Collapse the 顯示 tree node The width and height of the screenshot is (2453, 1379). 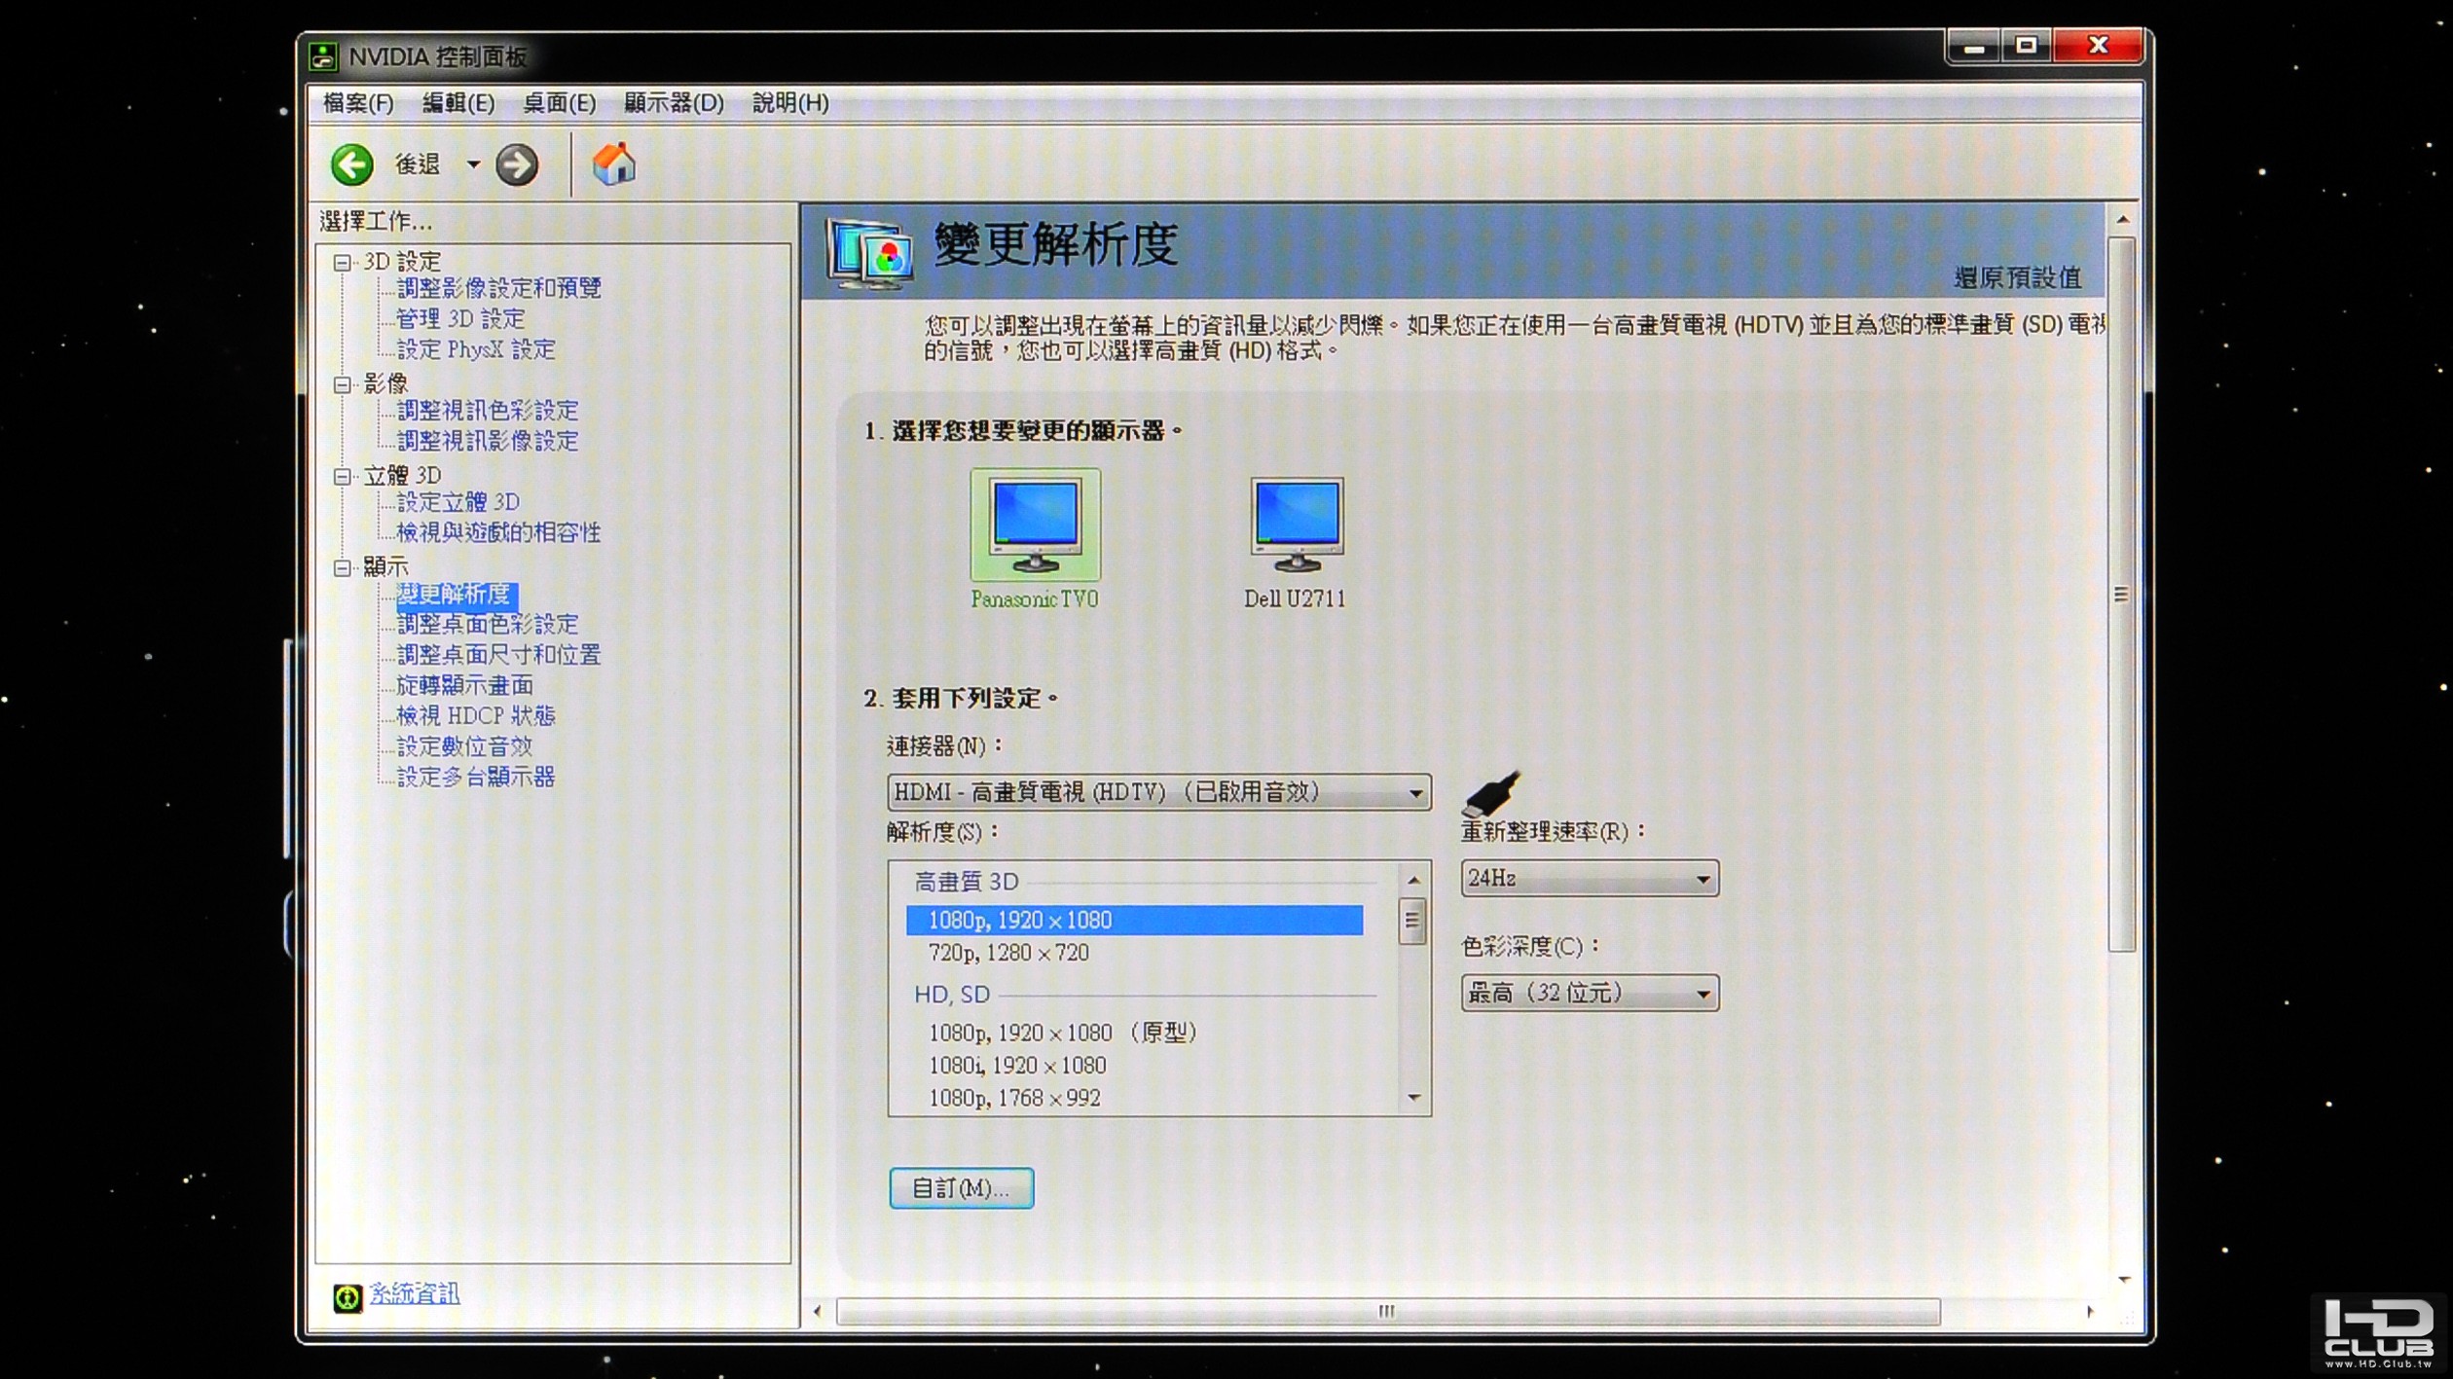point(342,568)
